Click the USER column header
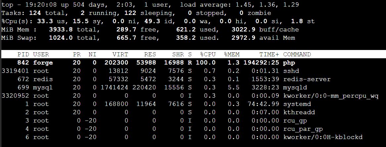 tap(41, 54)
